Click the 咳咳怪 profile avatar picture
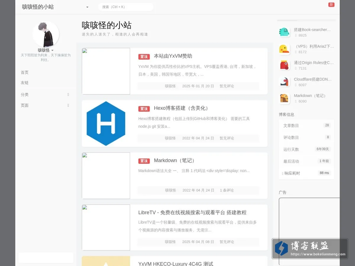 pyautogui.click(x=46, y=34)
